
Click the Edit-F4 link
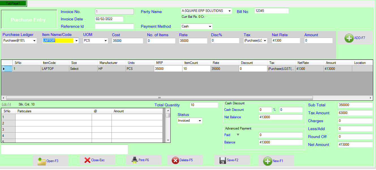(x=6, y=104)
